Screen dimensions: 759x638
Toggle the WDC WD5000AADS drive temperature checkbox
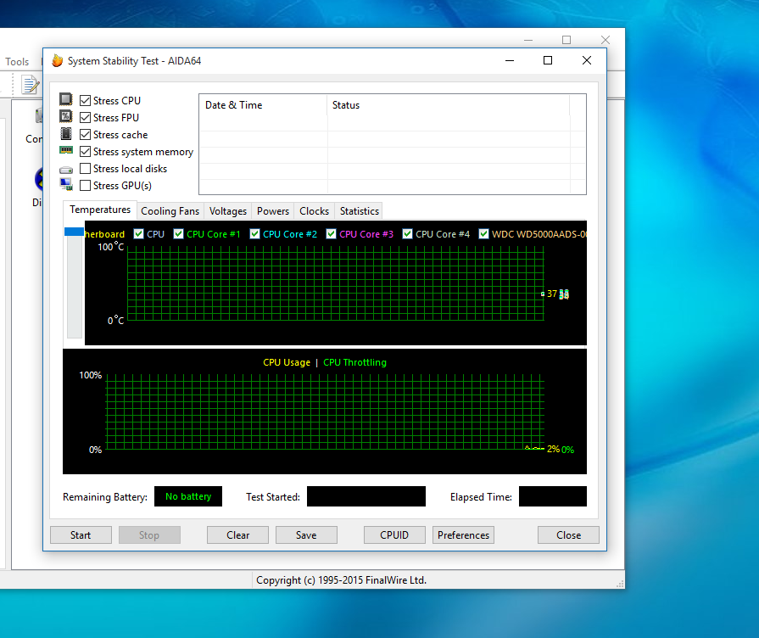pos(483,234)
